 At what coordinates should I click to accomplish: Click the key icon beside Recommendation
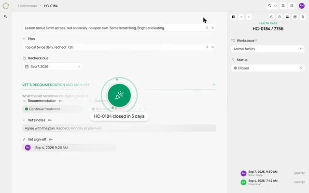click(x=60, y=101)
